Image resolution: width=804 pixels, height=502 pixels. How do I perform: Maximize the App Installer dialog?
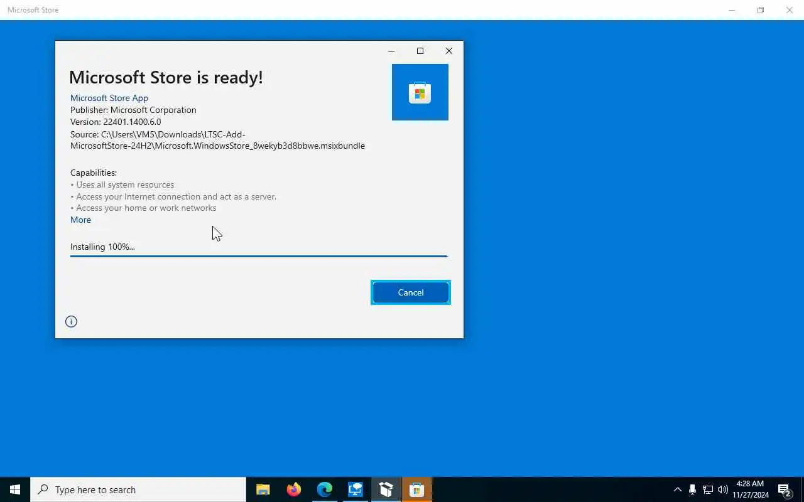point(420,51)
